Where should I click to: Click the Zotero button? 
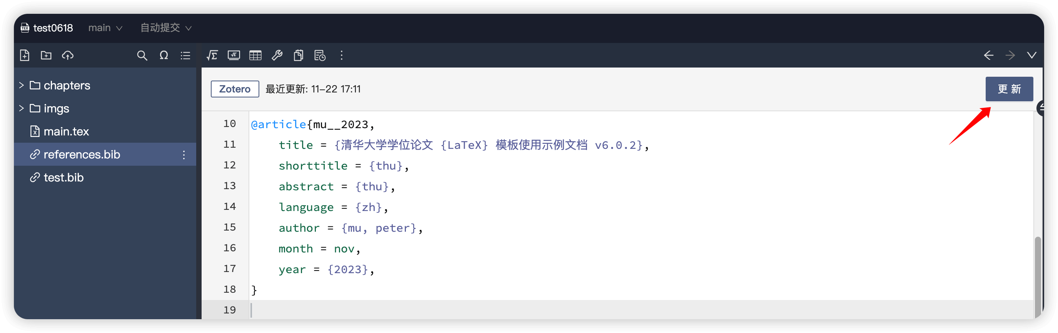[235, 89]
